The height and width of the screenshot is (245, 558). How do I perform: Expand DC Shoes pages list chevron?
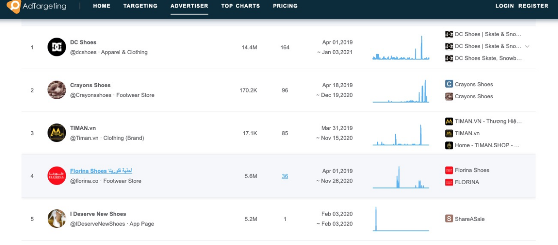coord(527,46)
